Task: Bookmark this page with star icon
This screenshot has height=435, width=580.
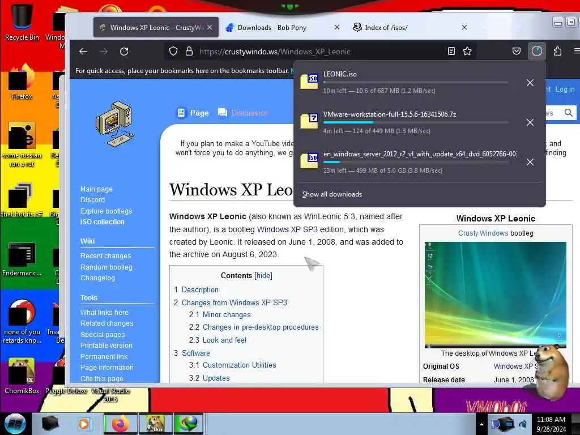Action: 467,51
